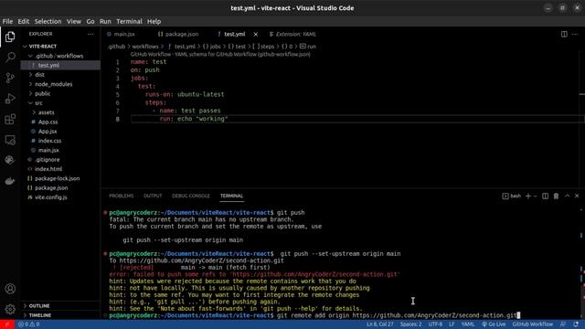Open the Selection menu
This screenshot has width=585, height=329.
coord(48,21)
